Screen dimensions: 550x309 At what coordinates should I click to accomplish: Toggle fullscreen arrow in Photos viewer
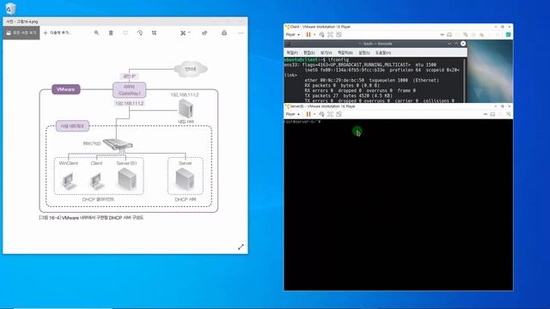pos(241,247)
